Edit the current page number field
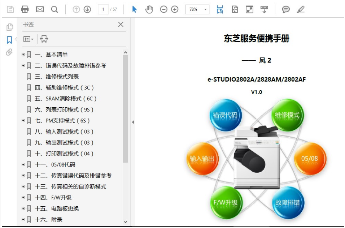This screenshot has width=345, height=228. click(103, 9)
